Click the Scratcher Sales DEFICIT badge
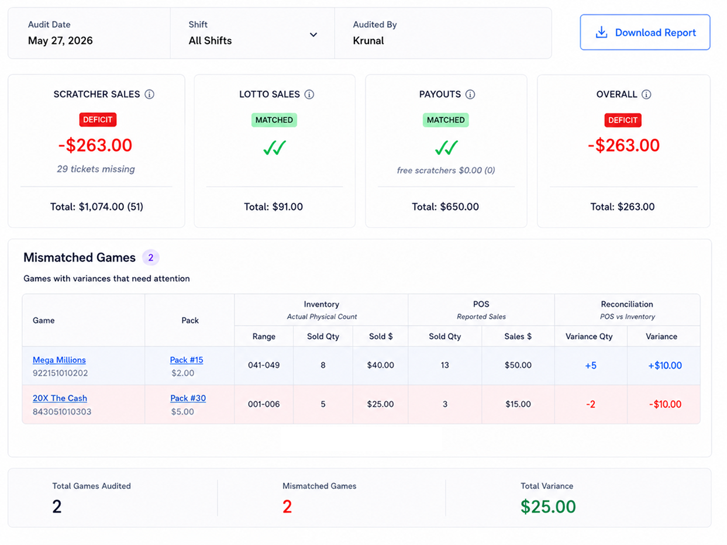This screenshot has height=545, width=727. point(98,120)
